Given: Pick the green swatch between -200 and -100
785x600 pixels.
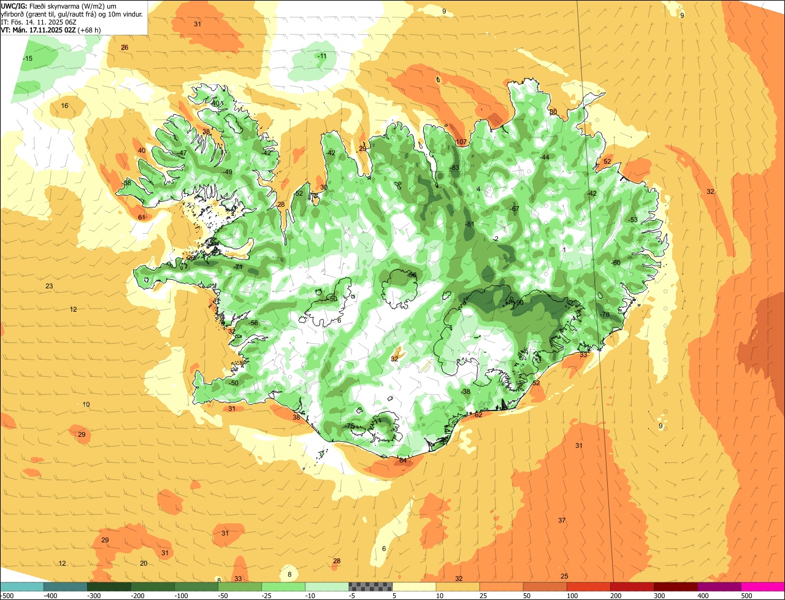Looking at the screenshot, I should coord(152,587).
